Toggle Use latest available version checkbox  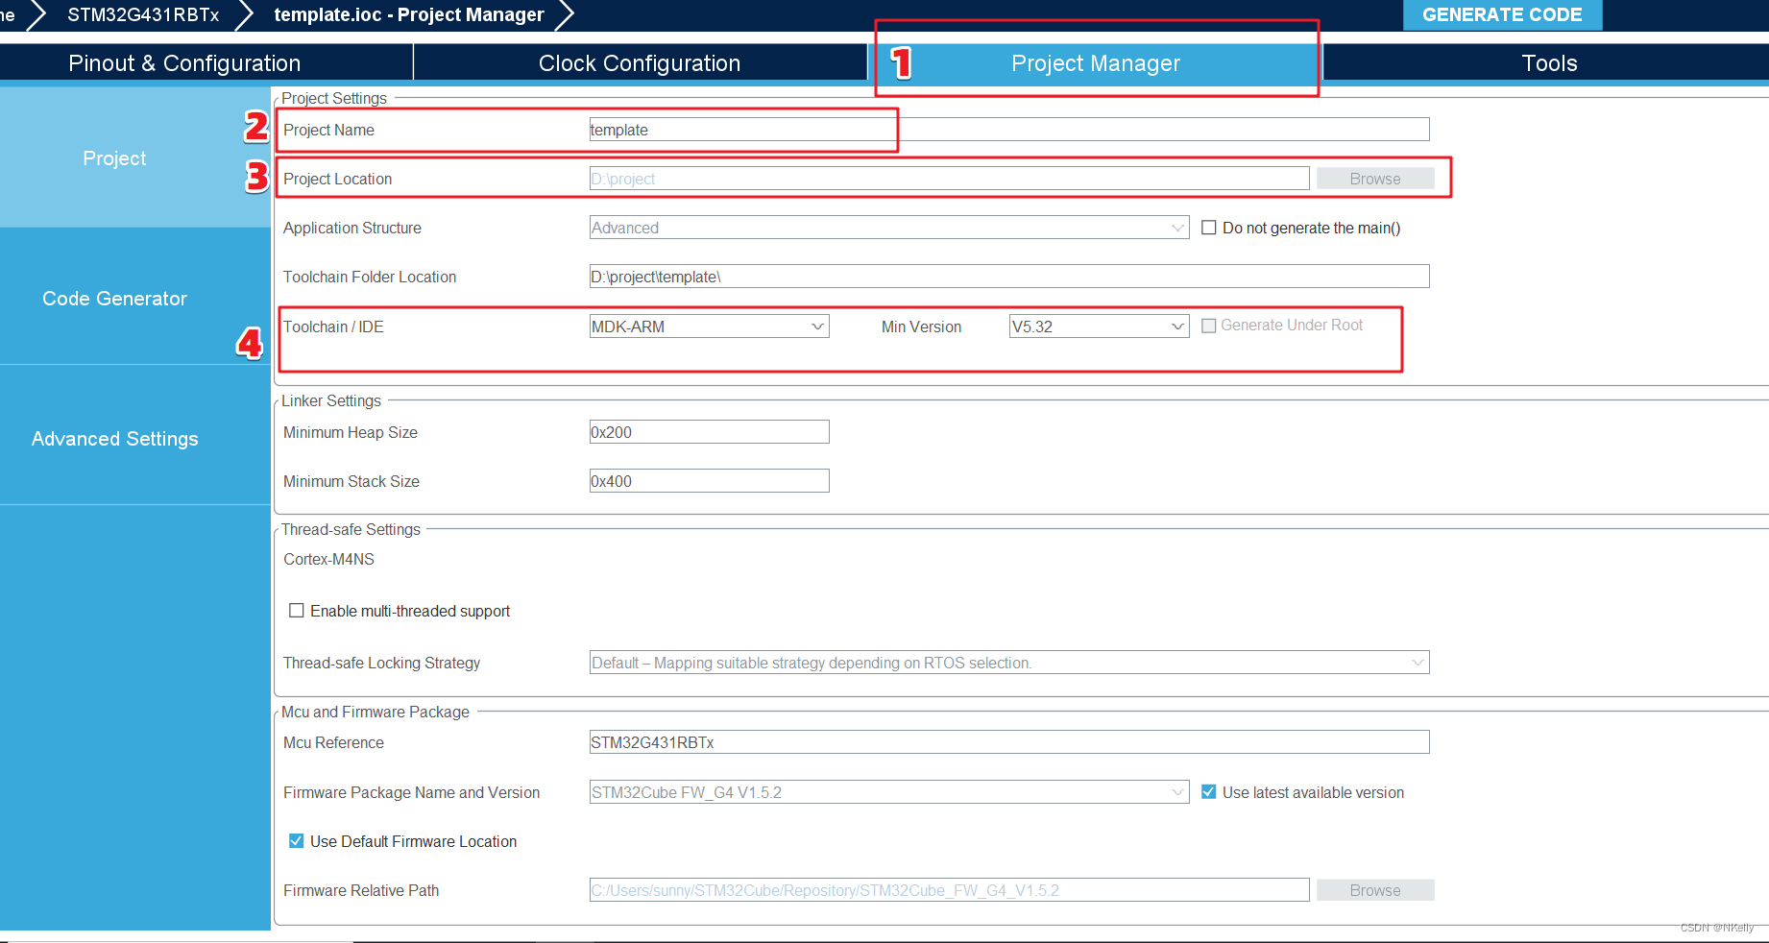click(1209, 792)
